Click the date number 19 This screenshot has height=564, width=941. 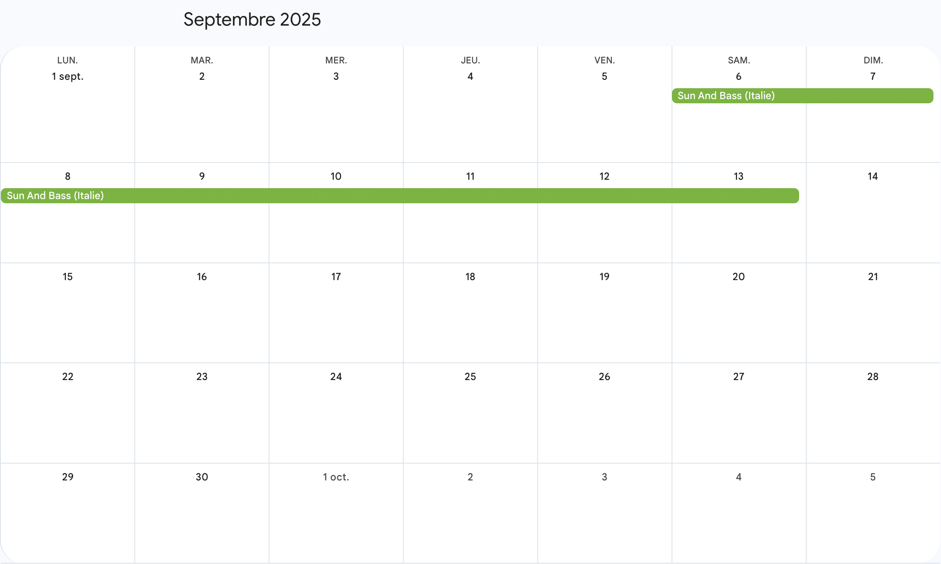[x=604, y=277]
